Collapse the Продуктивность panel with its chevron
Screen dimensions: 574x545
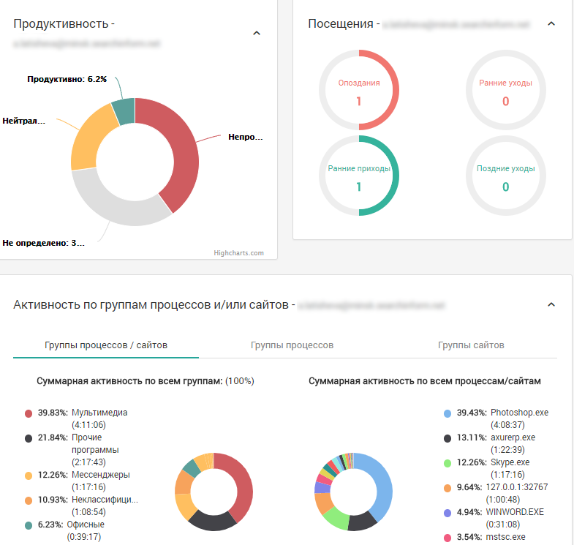[x=257, y=34]
